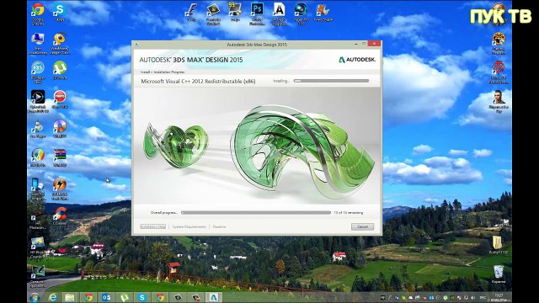Cancel the 3ds Max Design installation
Viewport: 539px width, 303px height.
362,226
